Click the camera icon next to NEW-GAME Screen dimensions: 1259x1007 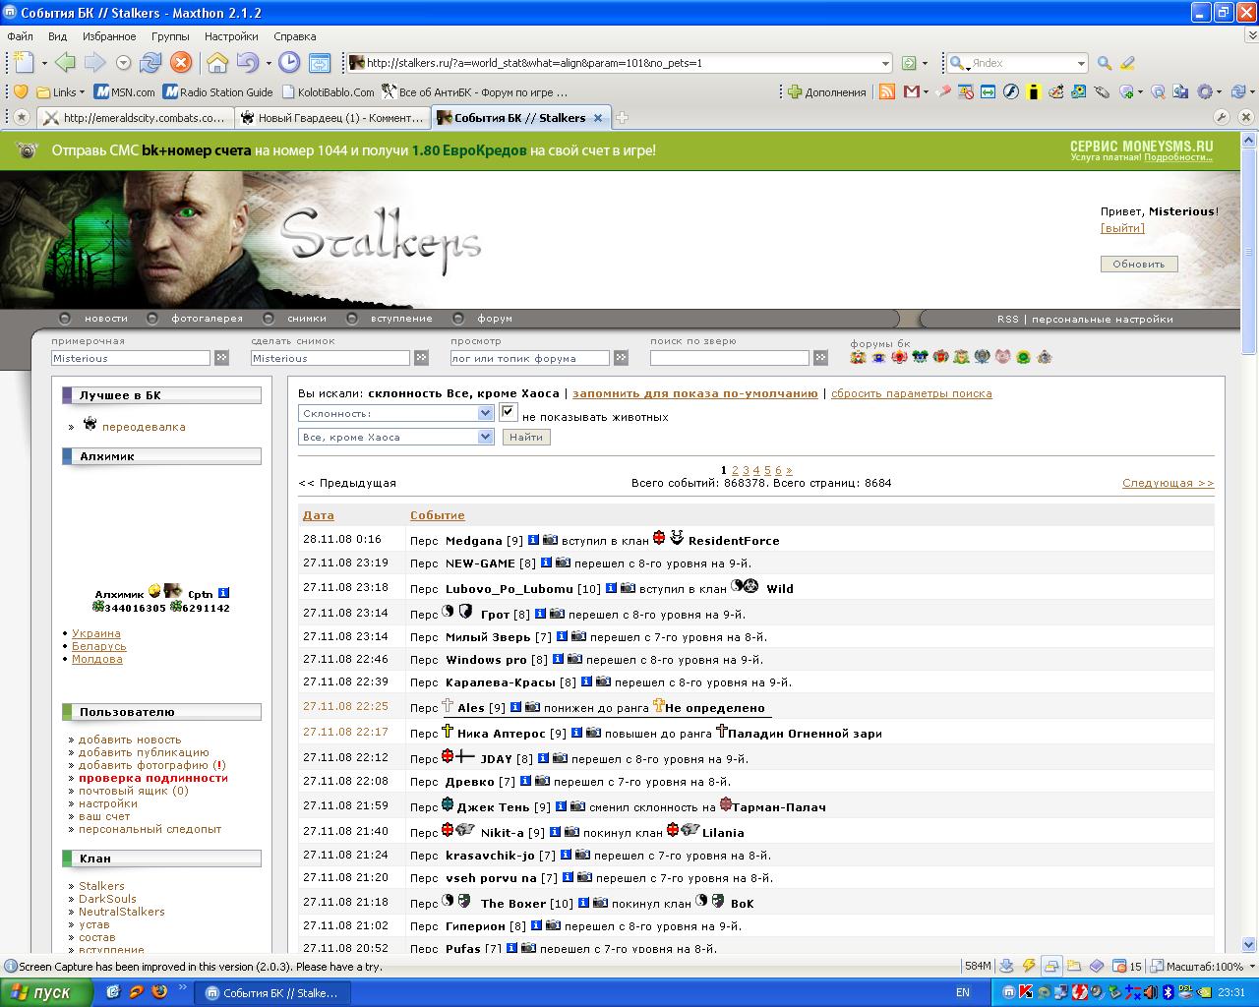(563, 563)
